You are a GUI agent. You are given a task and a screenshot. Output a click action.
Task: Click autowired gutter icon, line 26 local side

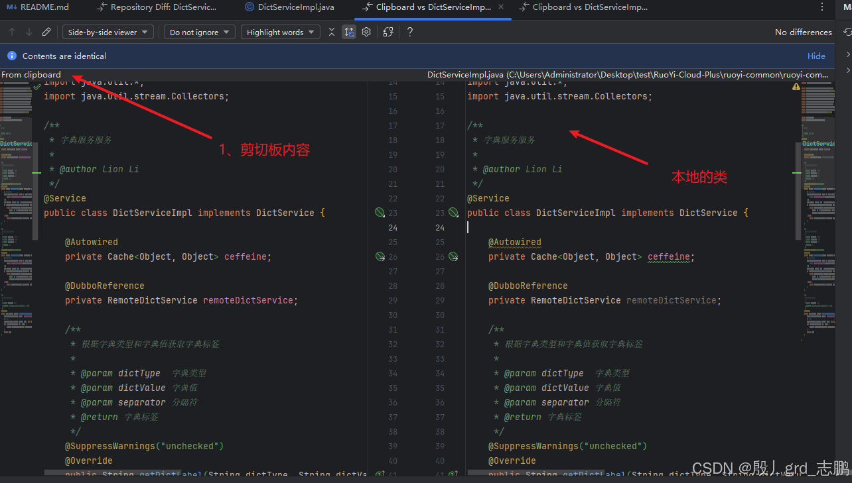(x=453, y=256)
